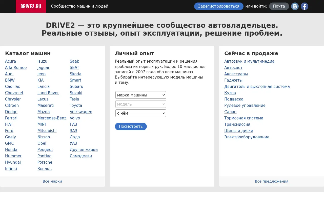
Task: Browse 'Шины и диски' listings
Action: (239, 131)
